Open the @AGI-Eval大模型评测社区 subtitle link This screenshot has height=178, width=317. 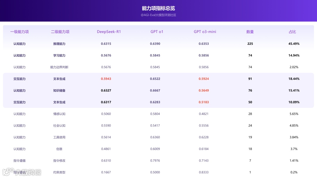point(158,15)
